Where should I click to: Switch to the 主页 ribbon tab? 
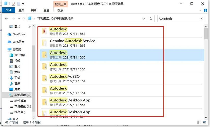pyautogui.click(x=21, y=10)
